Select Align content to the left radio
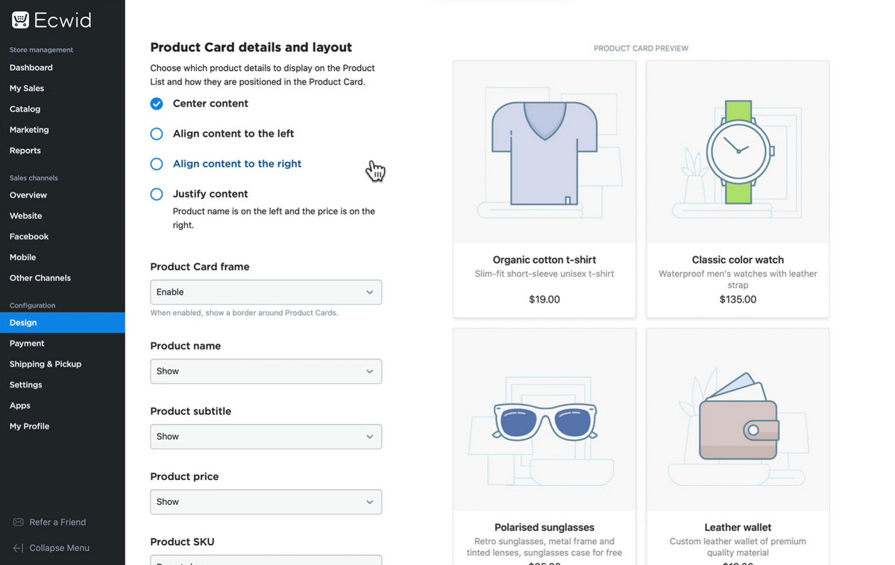The height and width of the screenshot is (565, 895). (157, 134)
